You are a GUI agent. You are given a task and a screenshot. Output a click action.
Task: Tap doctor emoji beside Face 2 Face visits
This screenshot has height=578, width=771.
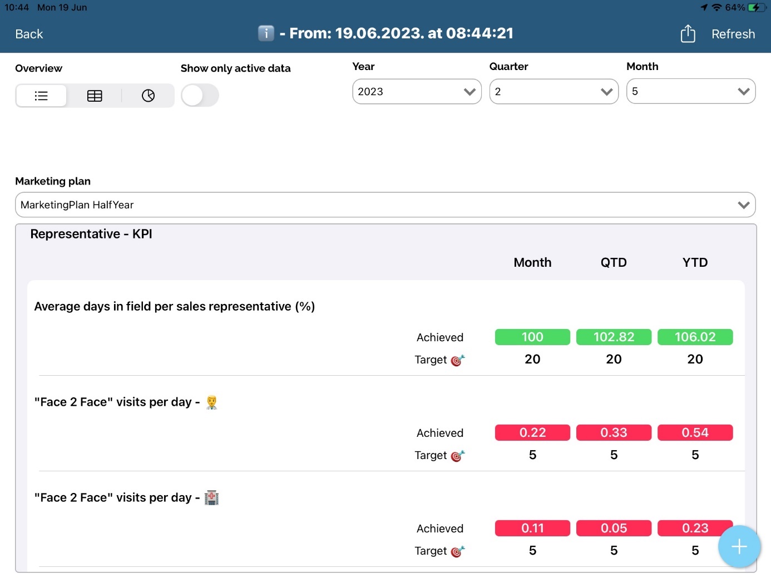(211, 402)
